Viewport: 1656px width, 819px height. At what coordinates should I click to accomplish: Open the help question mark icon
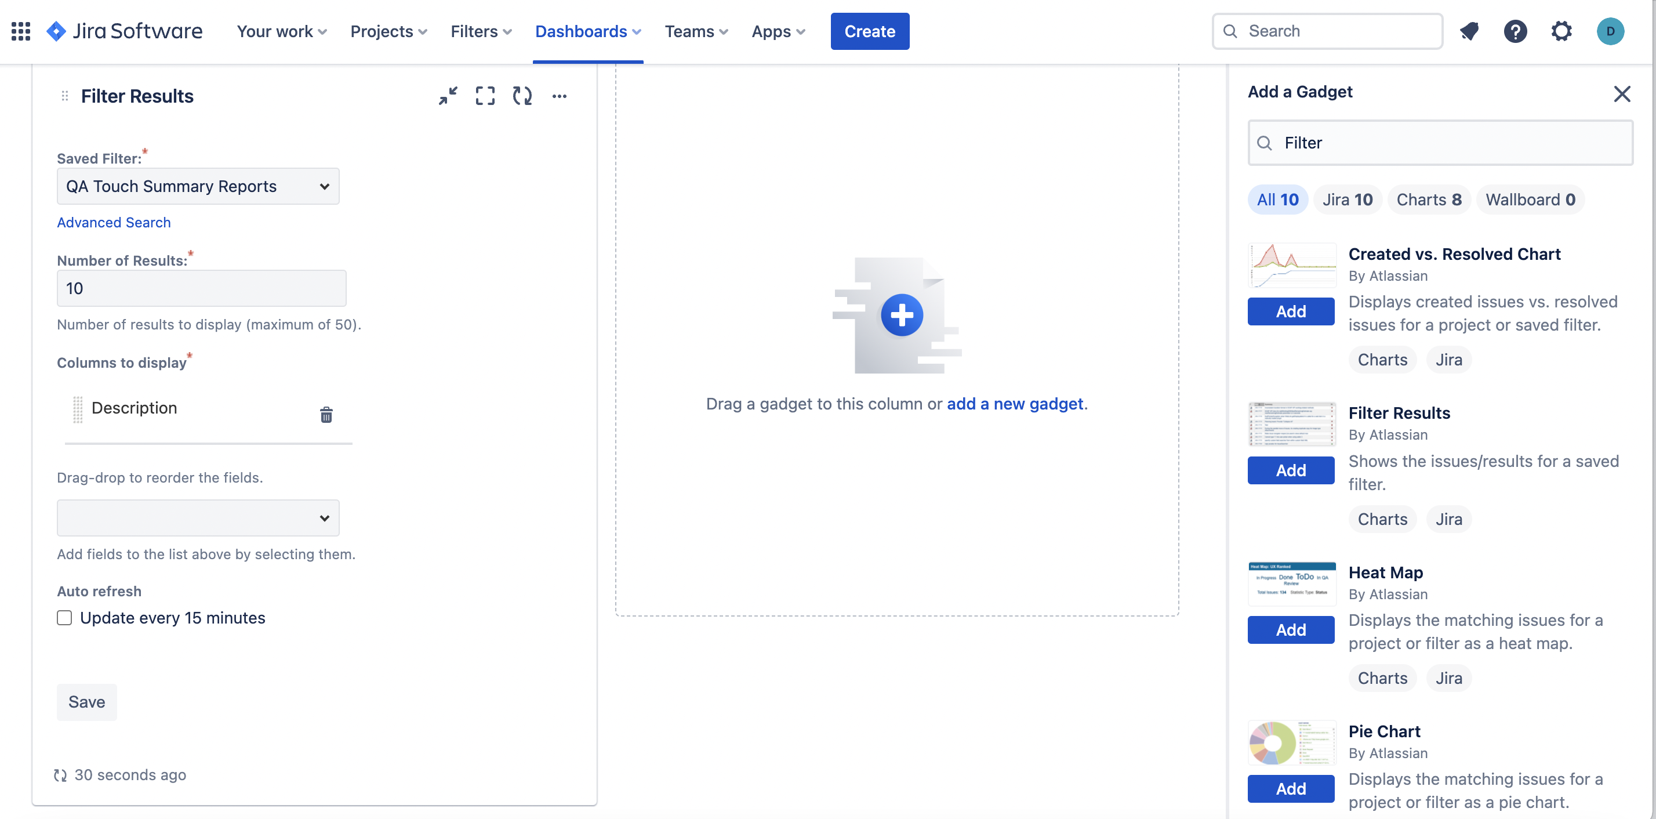(x=1515, y=31)
